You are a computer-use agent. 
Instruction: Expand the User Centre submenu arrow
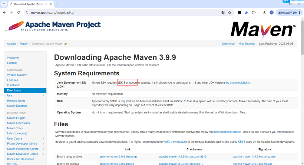click(43, 139)
